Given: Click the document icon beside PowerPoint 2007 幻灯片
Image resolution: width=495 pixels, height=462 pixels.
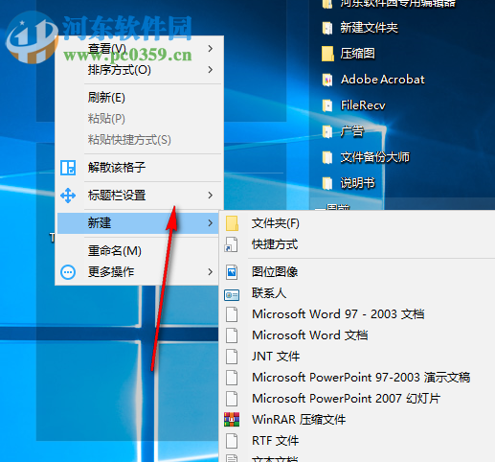Looking at the screenshot, I should click(232, 399).
